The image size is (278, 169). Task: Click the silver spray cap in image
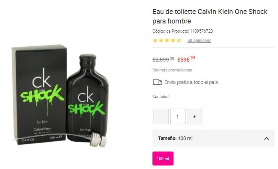point(98,140)
